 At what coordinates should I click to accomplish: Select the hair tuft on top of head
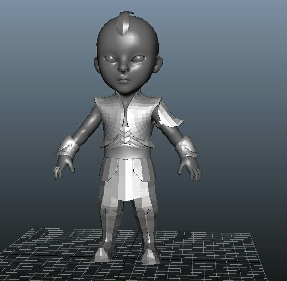click(125, 23)
